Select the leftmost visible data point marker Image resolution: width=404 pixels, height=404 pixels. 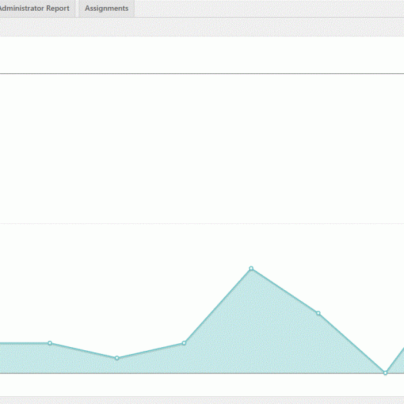[50, 343]
